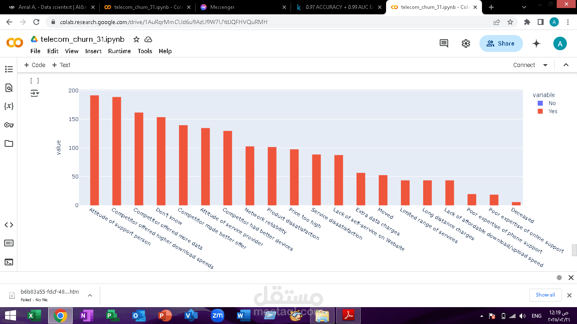
Task: Open the table of contents sidebar icon
Action: tap(8, 69)
